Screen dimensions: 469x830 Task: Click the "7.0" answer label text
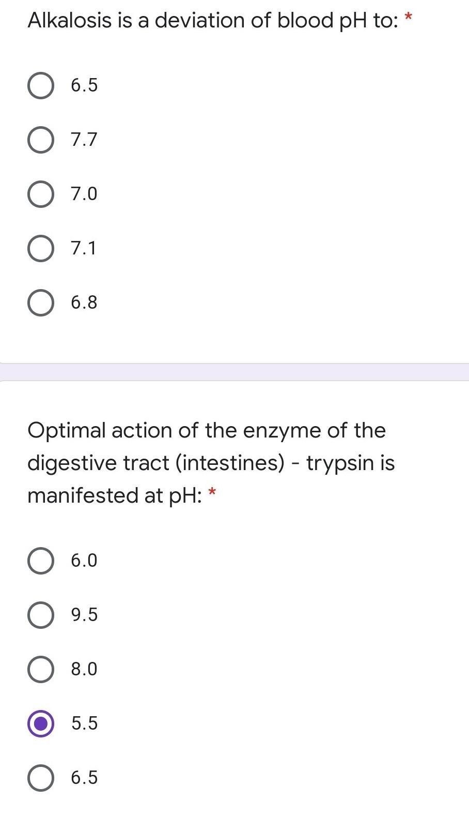coord(84,194)
